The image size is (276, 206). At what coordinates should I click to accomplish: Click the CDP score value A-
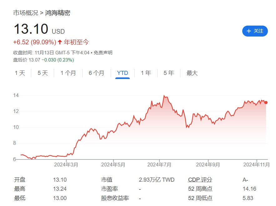[245, 180]
